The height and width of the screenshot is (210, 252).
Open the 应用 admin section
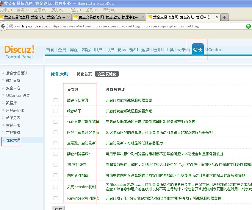tap(157, 49)
